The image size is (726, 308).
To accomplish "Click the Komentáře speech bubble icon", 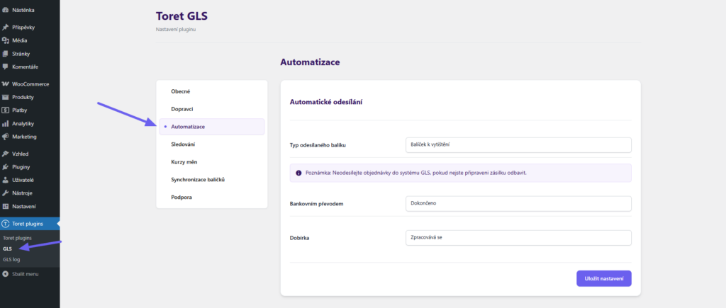I will tap(6, 67).
